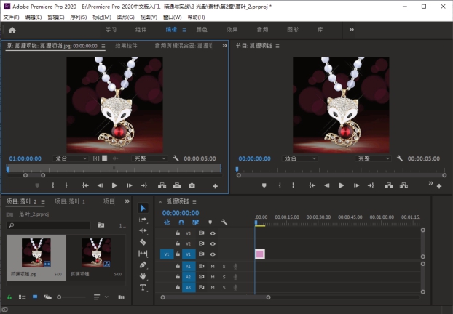Open Source monitor settings wrench

[x=176, y=158]
